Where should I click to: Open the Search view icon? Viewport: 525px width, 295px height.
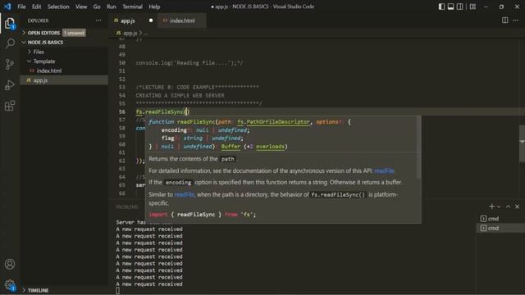10,43
